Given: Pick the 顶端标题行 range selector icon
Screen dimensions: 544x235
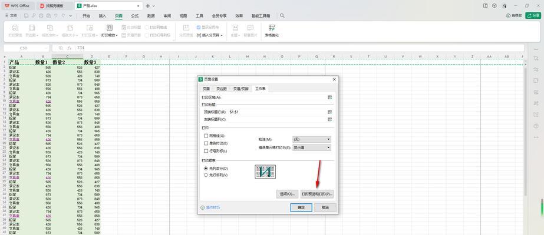Looking at the screenshot, I should pos(330,112).
